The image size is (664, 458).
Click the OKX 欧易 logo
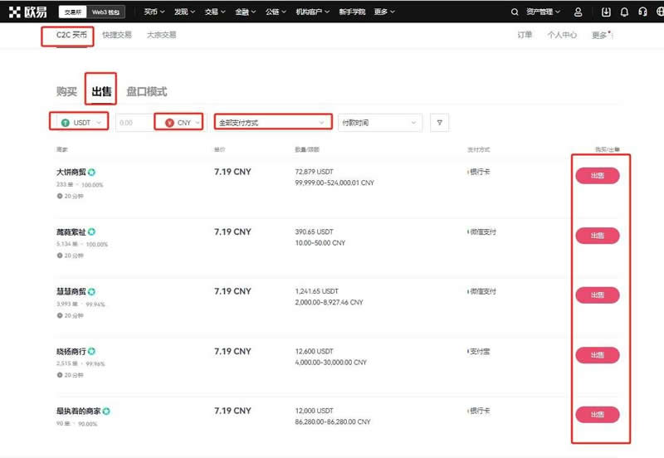(28, 12)
